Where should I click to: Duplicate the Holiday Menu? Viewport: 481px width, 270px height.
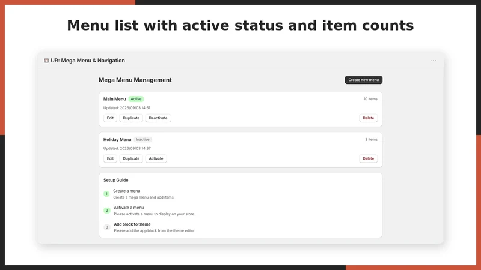131,158
